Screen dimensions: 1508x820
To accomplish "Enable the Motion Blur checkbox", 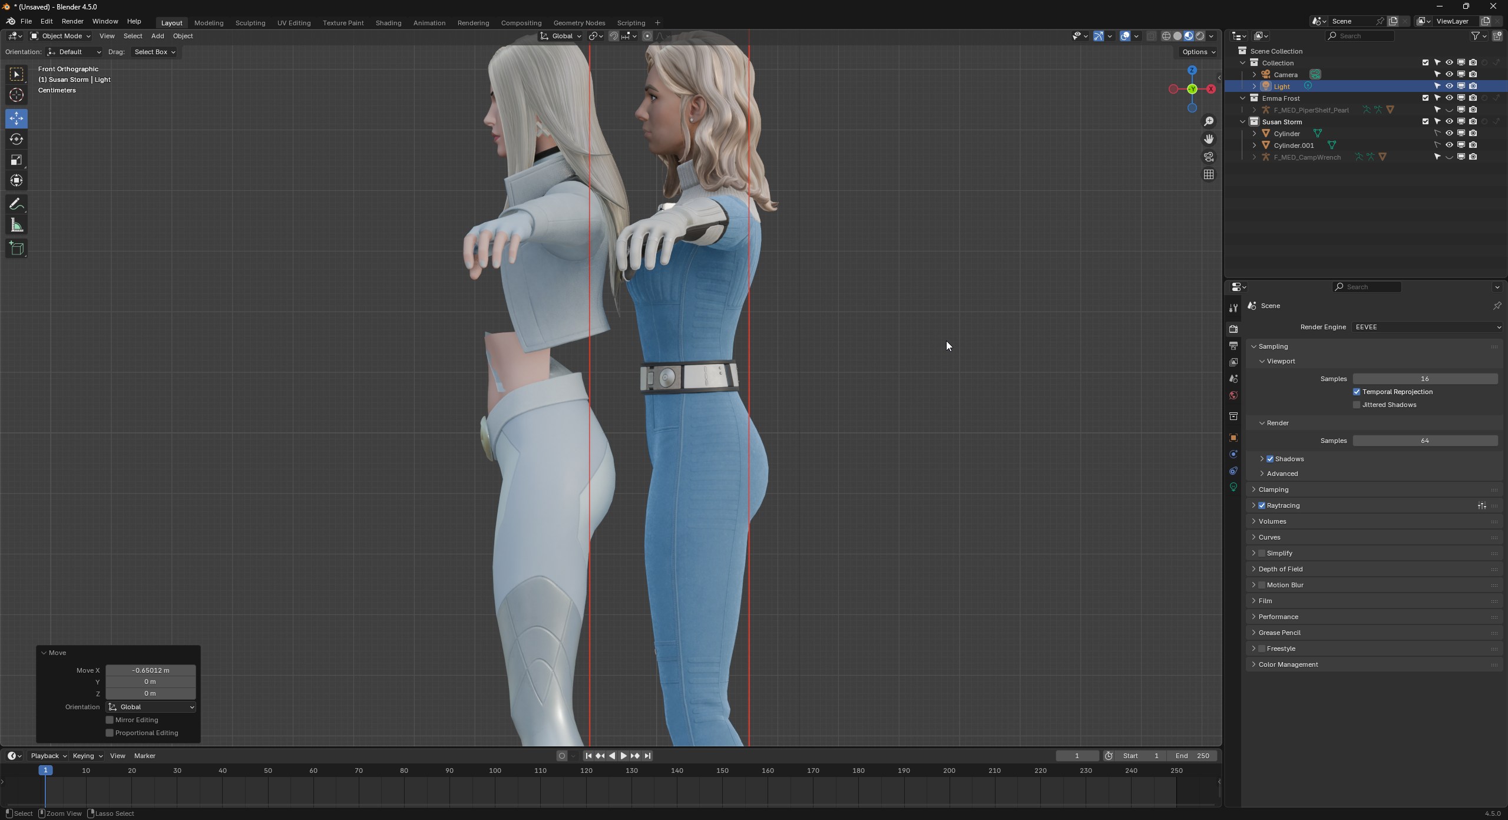I will 1262,585.
